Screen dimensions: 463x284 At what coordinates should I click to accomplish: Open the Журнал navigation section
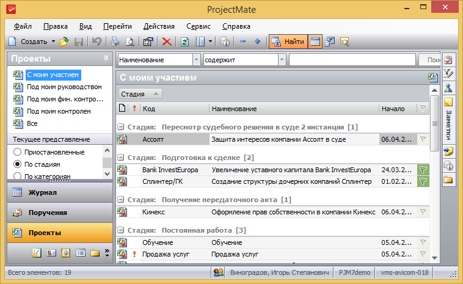pyautogui.click(x=60, y=192)
